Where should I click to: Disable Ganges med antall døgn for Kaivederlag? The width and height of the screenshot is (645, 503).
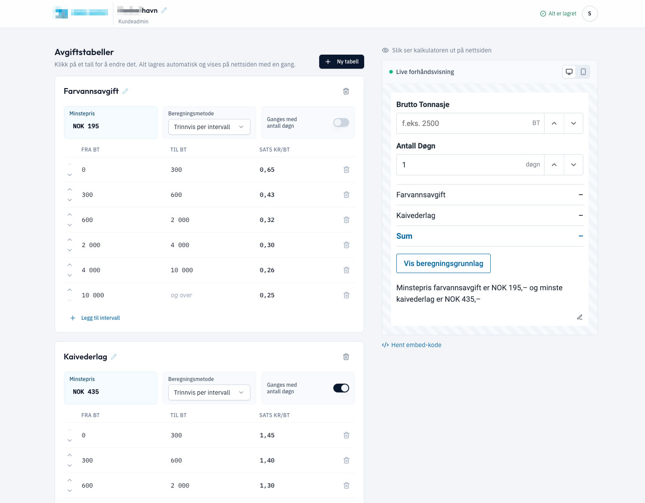(341, 388)
